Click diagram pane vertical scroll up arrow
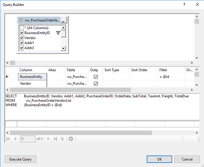 [x=197, y=17]
